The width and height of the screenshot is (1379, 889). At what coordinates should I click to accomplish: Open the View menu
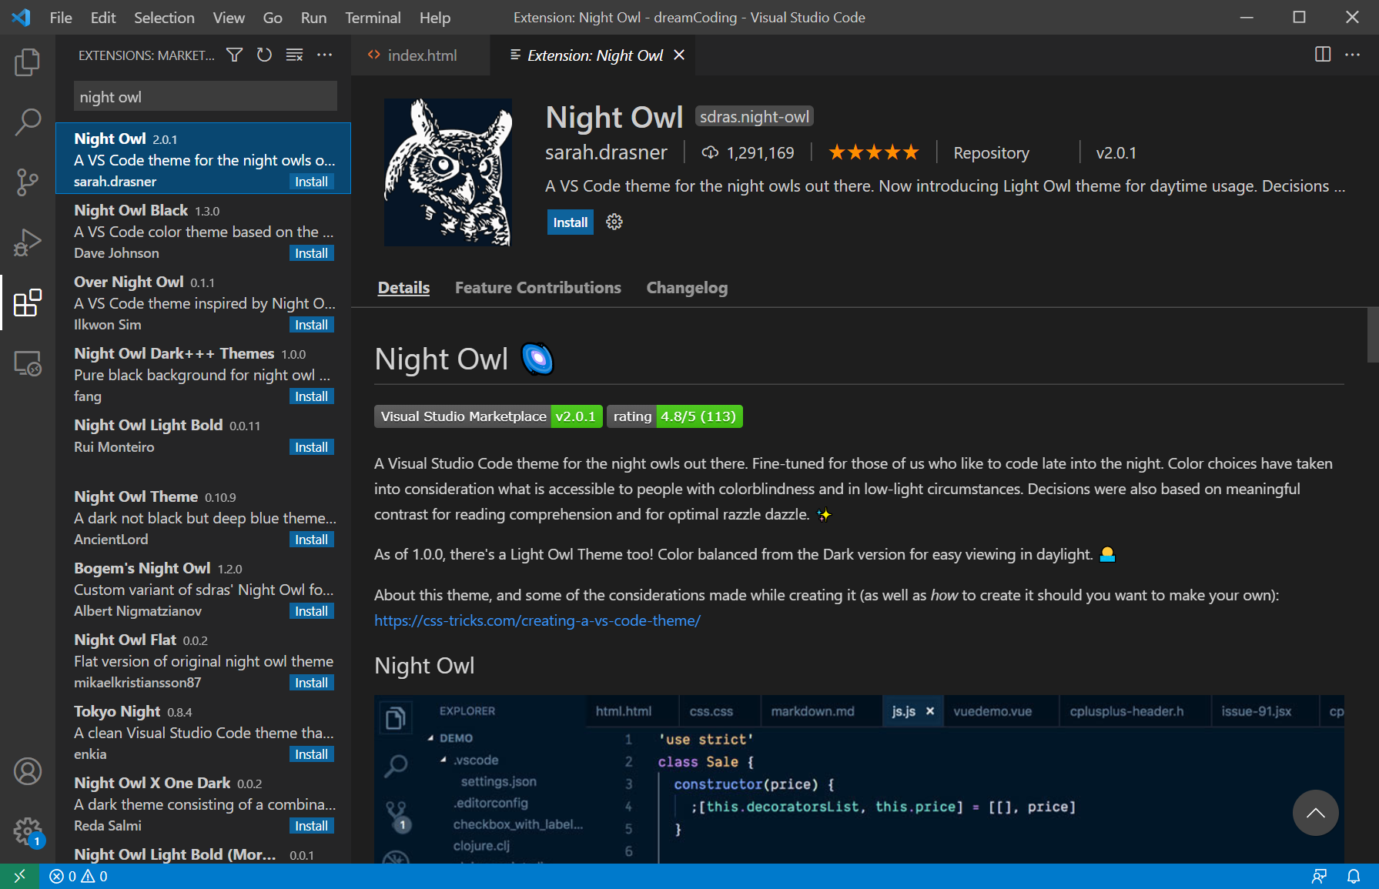[x=229, y=18]
